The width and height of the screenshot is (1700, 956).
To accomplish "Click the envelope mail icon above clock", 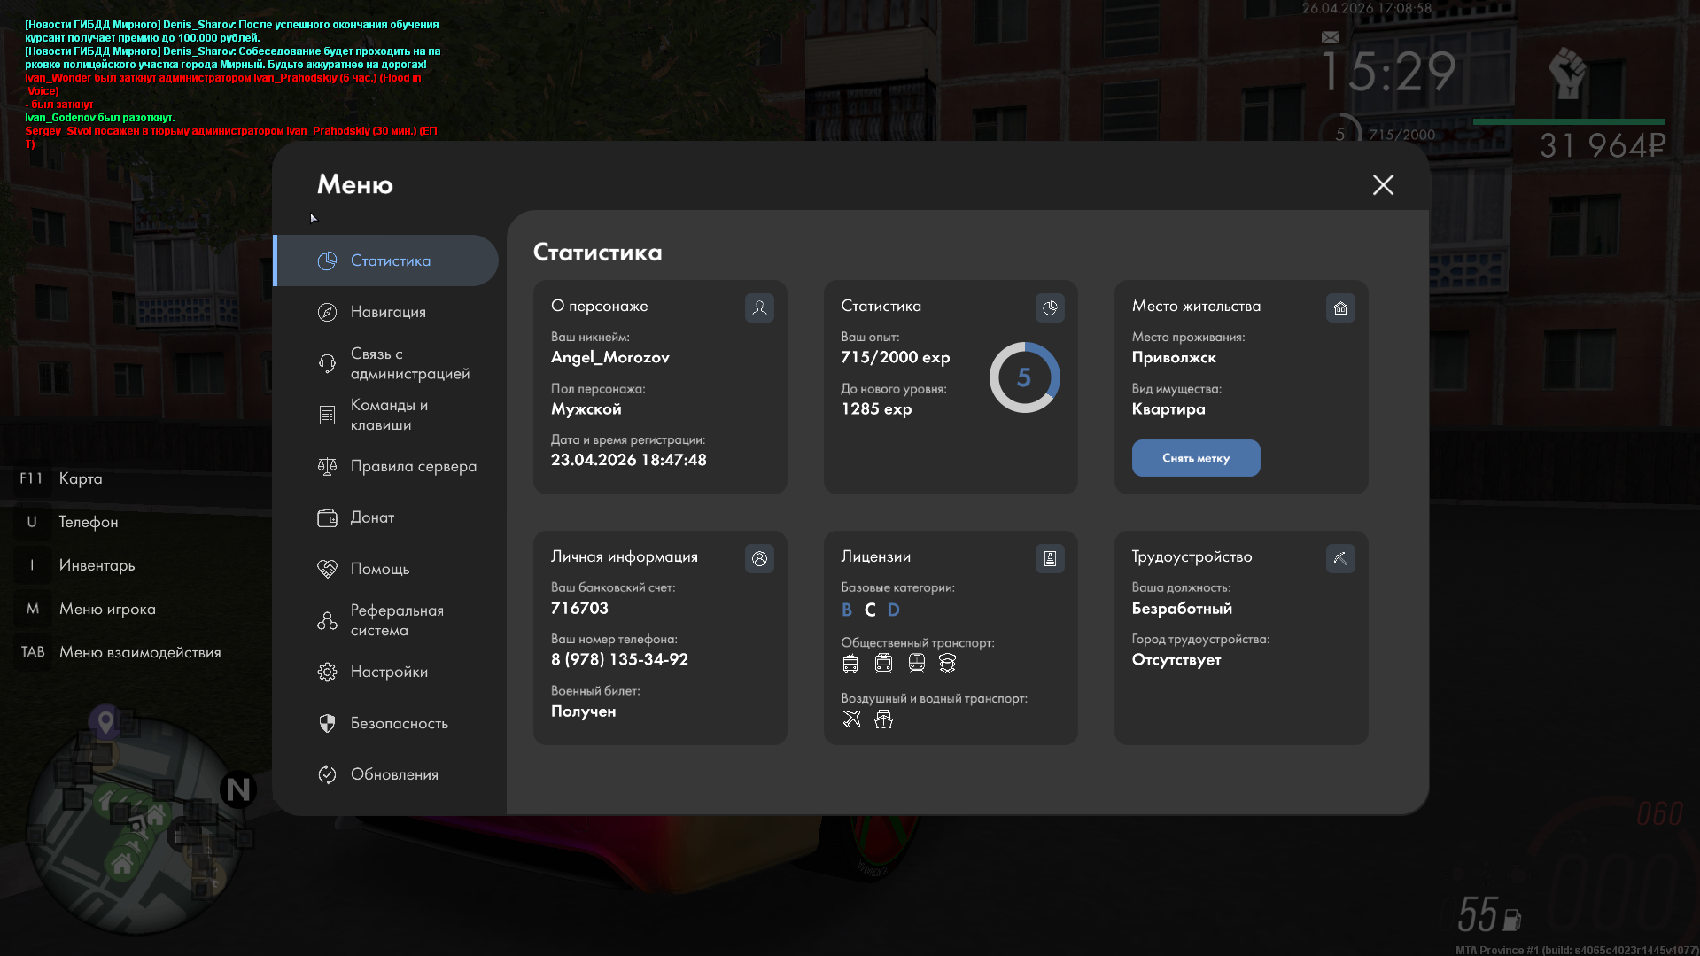I will point(1331,37).
